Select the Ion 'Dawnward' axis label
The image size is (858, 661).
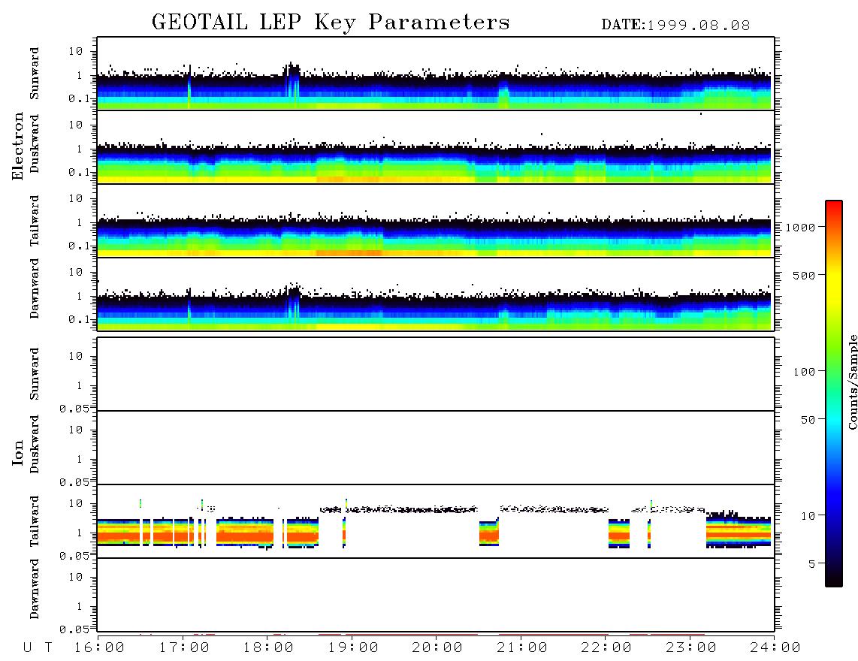pyautogui.click(x=35, y=589)
